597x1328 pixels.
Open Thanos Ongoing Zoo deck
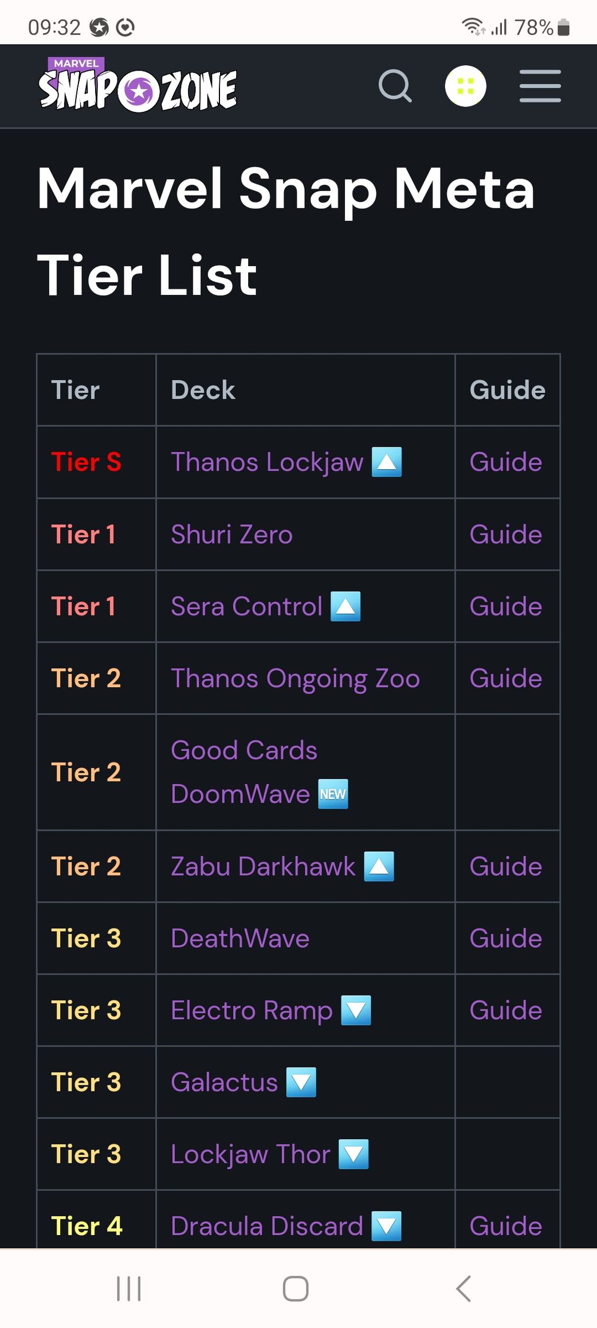click(x=295, y=679)
